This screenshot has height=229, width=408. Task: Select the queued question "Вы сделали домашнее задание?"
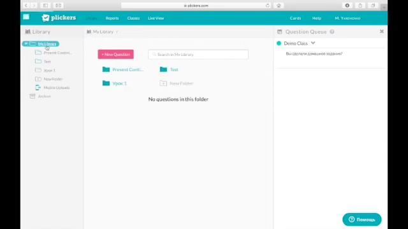314,53
